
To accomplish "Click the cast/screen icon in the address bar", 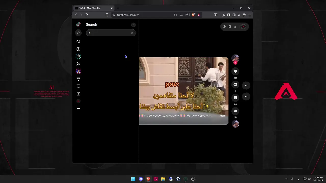I will coord(181,15).
